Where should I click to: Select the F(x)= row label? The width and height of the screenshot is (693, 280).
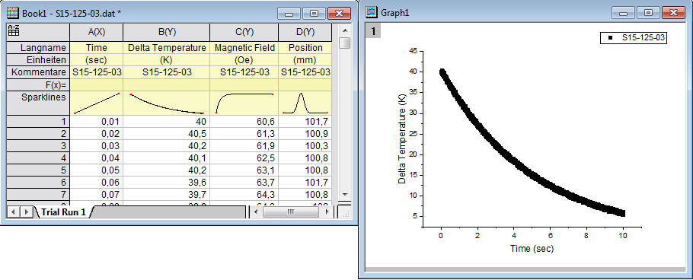[x=38, y=84]
